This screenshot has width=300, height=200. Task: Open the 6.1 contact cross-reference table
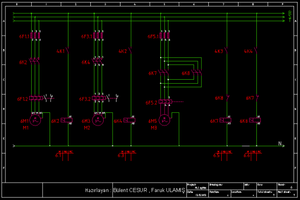tap(64, 155)
